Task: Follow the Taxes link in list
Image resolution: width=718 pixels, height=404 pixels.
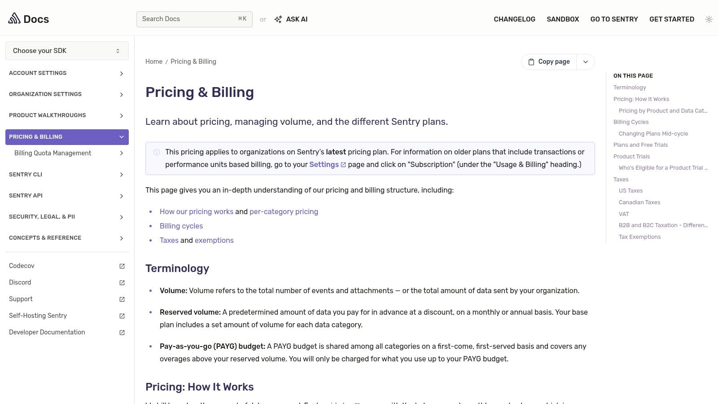Action: tap(169, 241)
